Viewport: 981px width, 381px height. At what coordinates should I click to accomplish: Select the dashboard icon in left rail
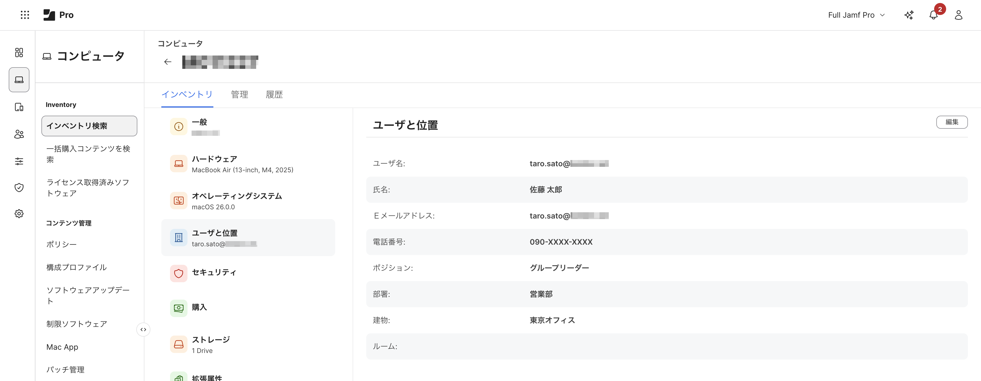coord(19,53)
